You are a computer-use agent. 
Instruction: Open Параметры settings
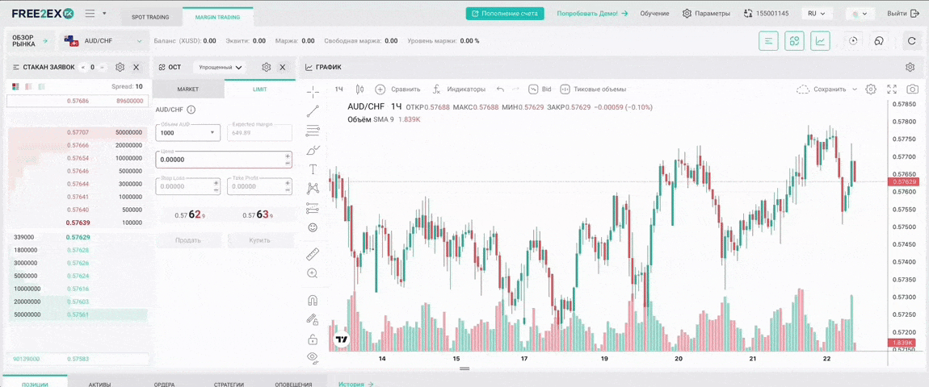pos(706,13)
